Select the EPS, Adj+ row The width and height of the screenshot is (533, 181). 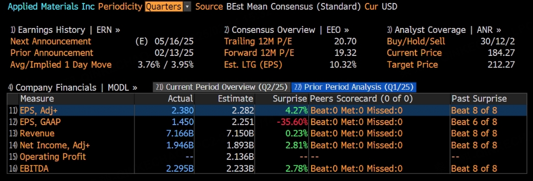(x=267, y=110)
